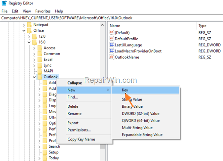Open the Favorites menu

pyautogui.click(x=43, y=11)
